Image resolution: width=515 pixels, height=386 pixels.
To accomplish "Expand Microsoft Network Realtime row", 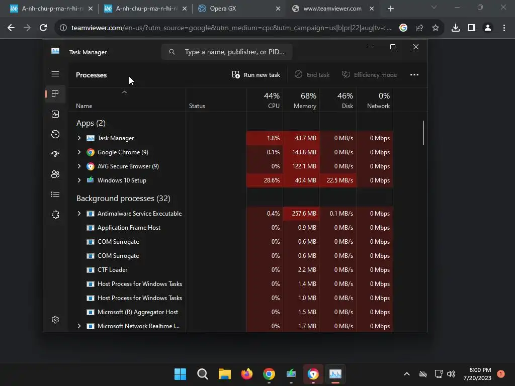I will [79, 326].
